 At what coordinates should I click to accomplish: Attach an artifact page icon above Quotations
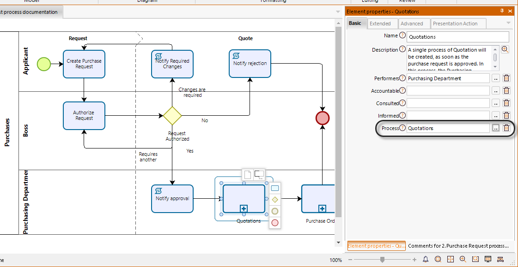(x=247, y=174)
